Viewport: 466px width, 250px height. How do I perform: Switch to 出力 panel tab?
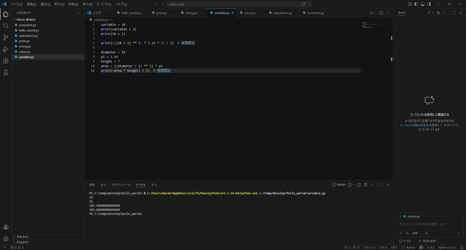point(103,185)
